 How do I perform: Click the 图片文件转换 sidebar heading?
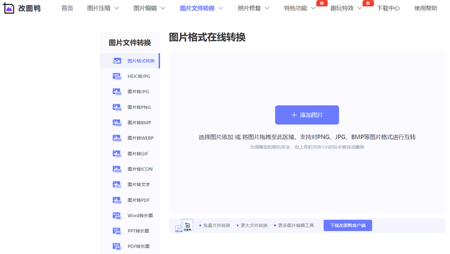click(x=130, y=42)
